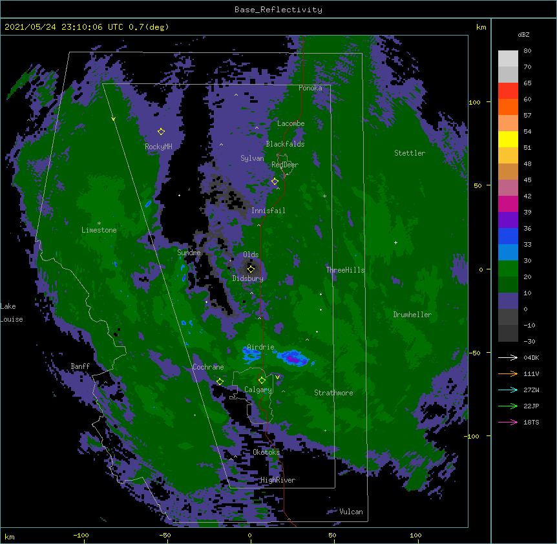Click the slate-purple swatch between 10 and 0 dBZ
The image size is (557, 544).
(x=508, y=301)
